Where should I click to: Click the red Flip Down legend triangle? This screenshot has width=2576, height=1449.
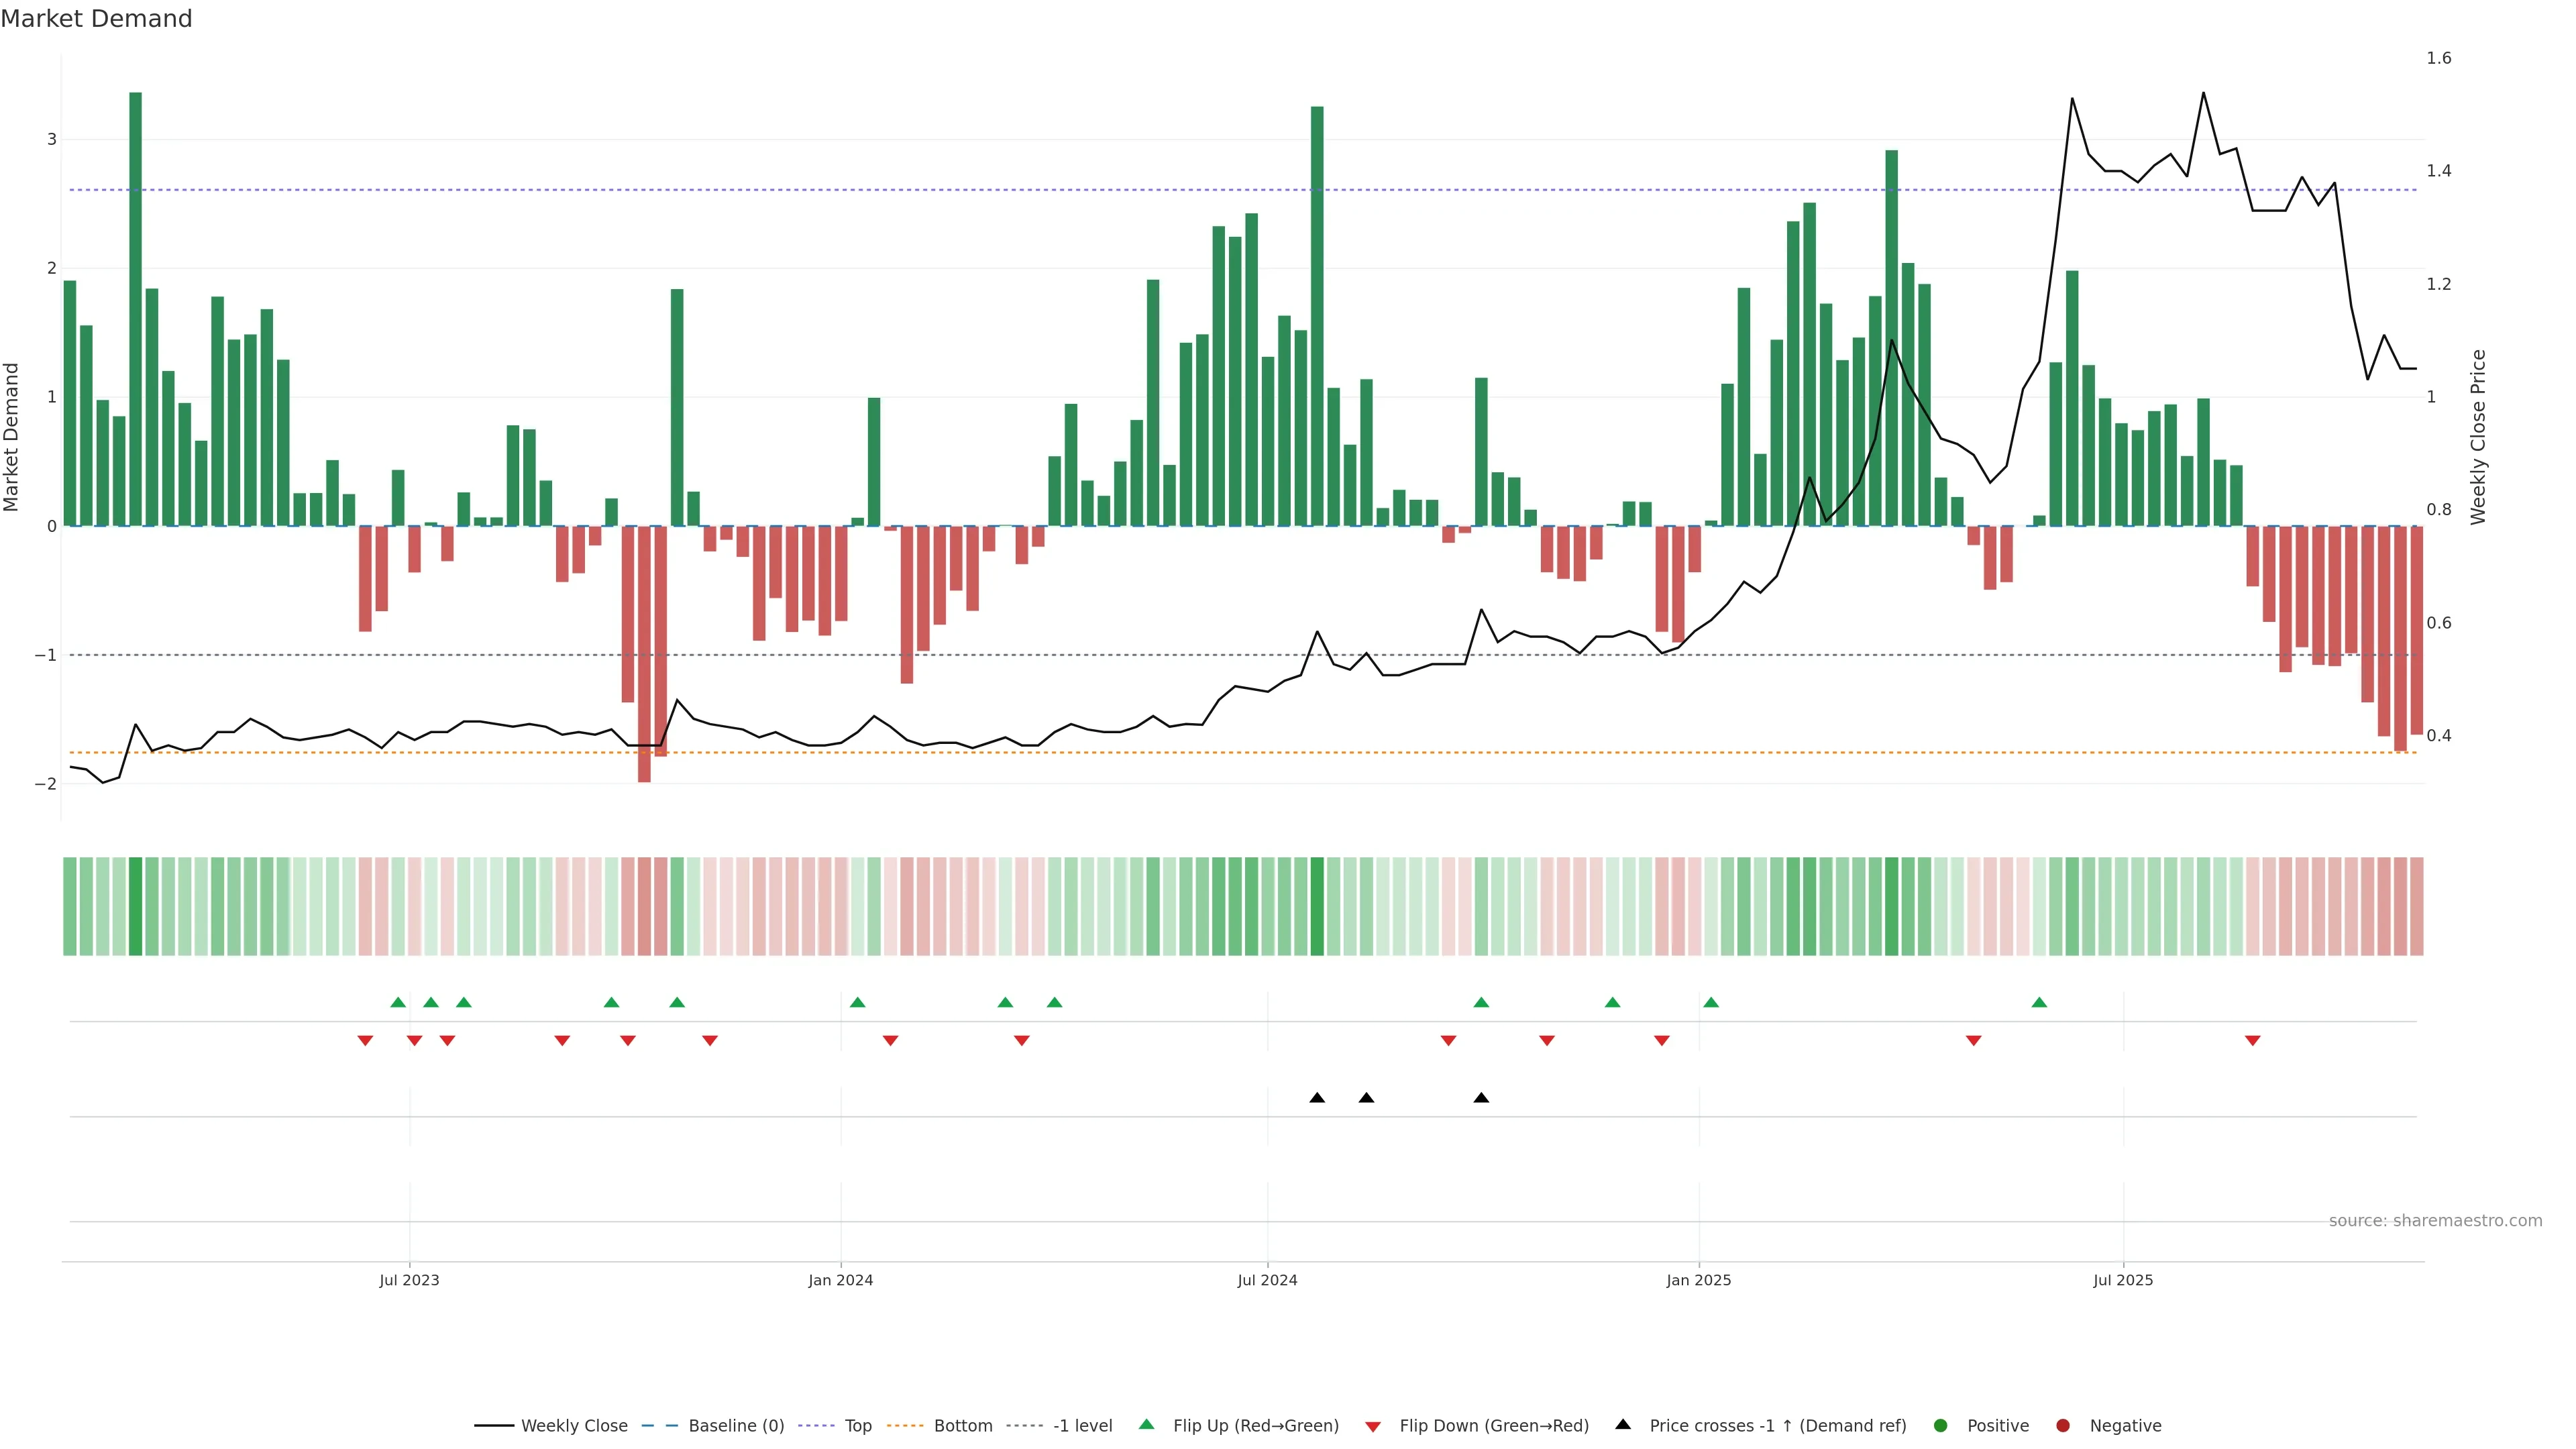pos(1373,1427)
